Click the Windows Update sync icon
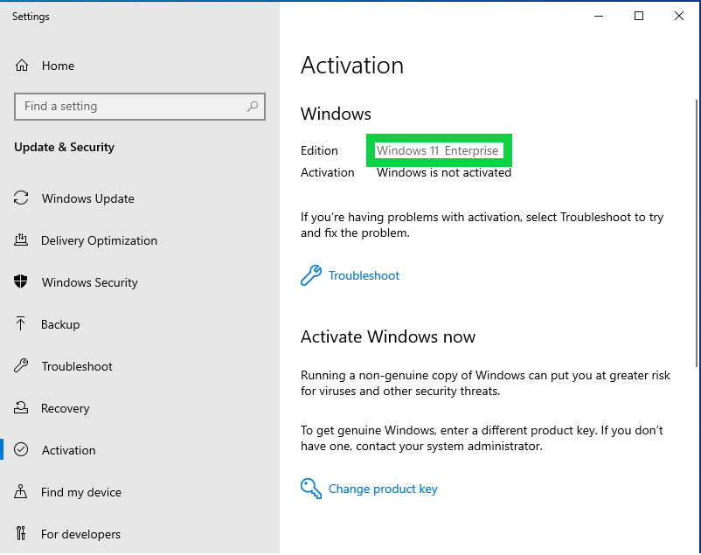The width and height of the screenshot is (701, 555). 21,198
